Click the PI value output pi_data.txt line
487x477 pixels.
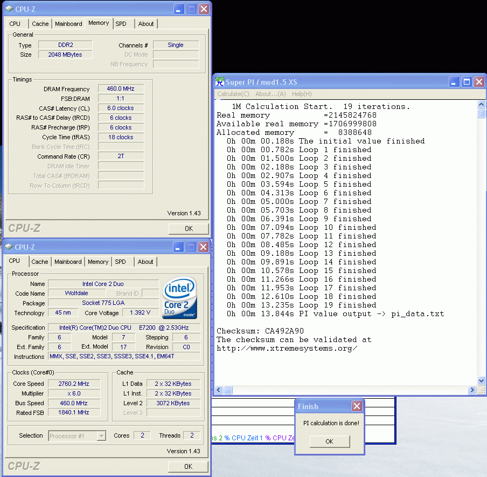click(336, 314)
